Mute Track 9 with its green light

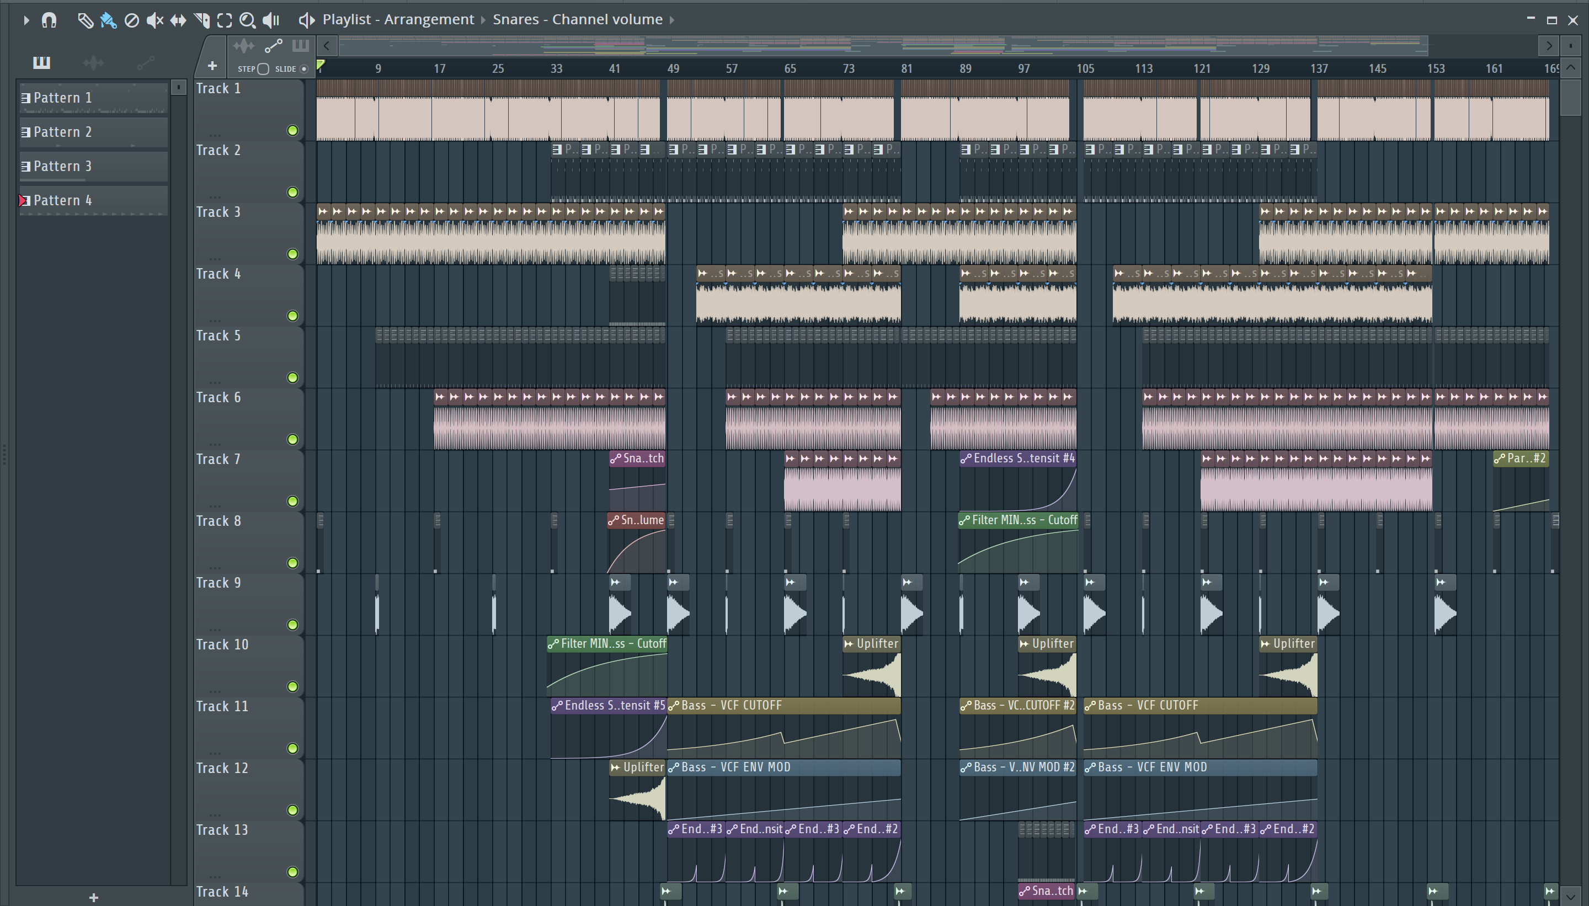[292, 625]
